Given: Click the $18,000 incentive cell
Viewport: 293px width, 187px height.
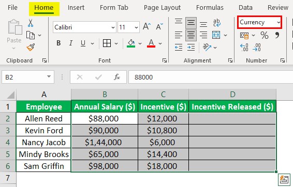Looking at the screenshot, I should (163, 166).
